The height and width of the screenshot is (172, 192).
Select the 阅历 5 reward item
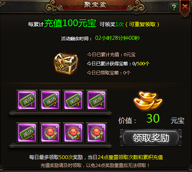click(27, 133)
